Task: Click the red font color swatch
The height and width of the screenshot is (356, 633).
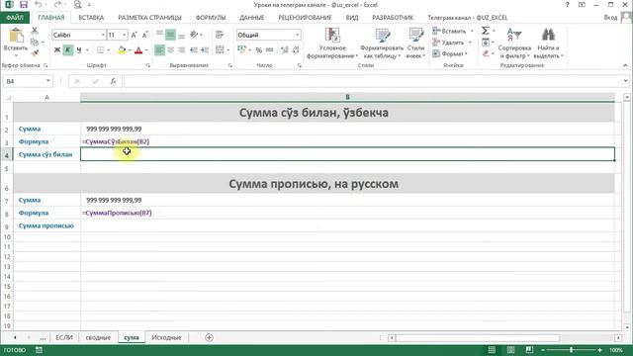Action: click(138, 50)
